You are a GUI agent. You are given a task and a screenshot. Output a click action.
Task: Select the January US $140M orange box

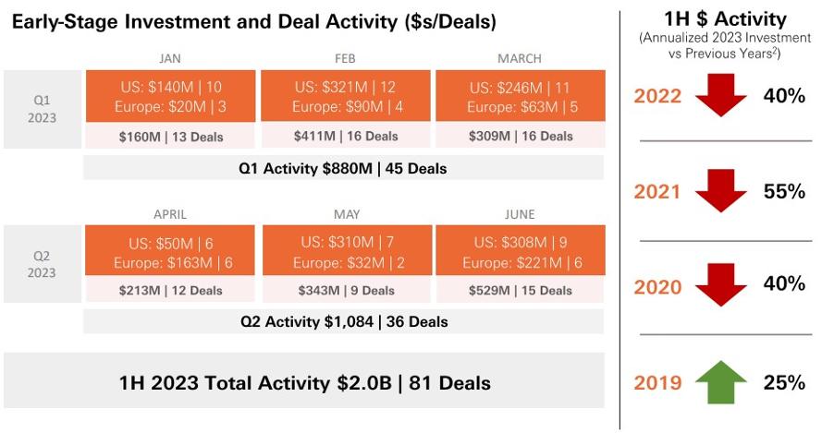pyautogui.click(x=170, y=96)
